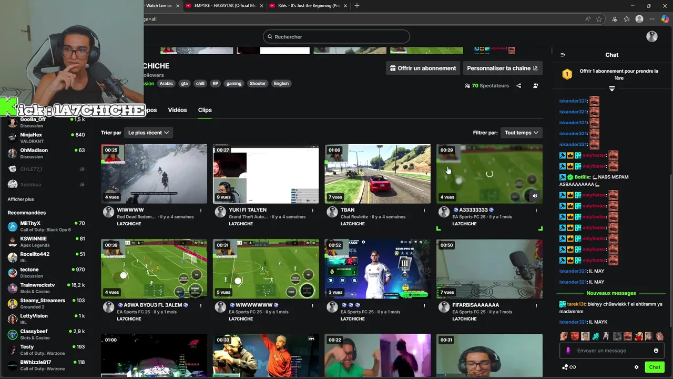Open options menu for YUKI FI TALYEN clip
The height and width of the screenshot is (379, 673).
tap(312, 211)
